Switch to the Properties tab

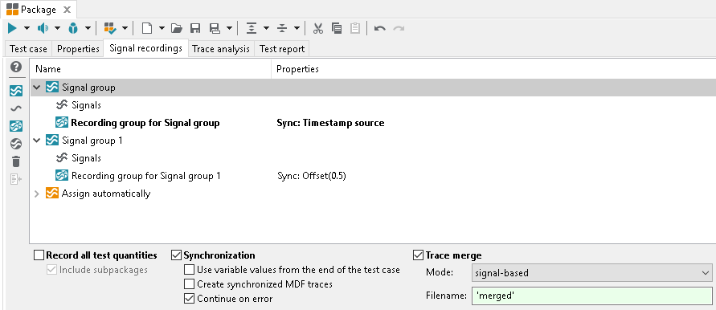(x=78, y=49)
